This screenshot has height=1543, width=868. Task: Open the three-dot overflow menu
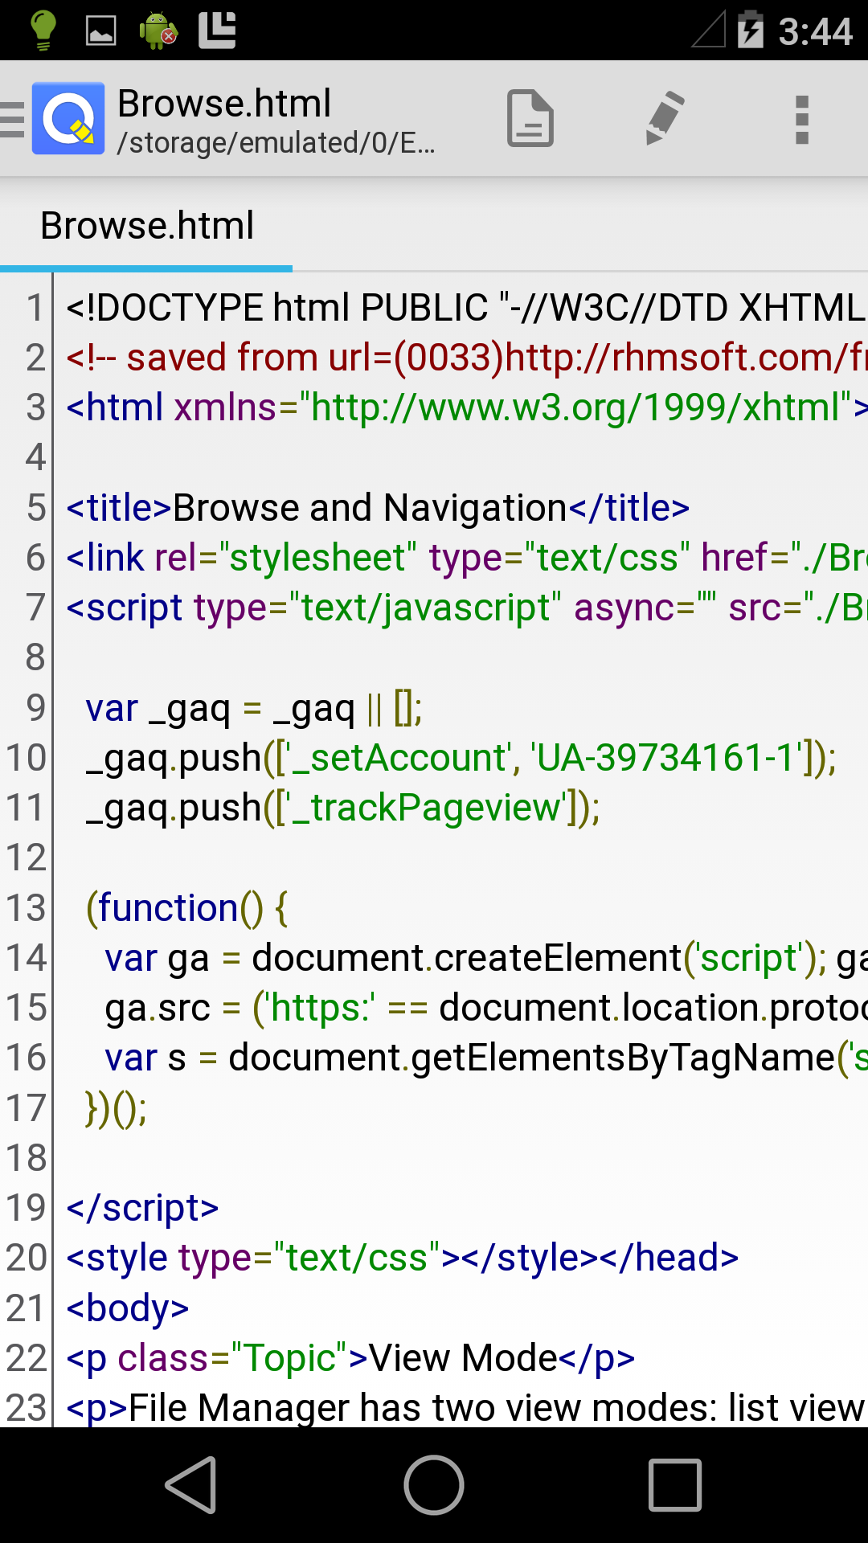pos(801,119)
